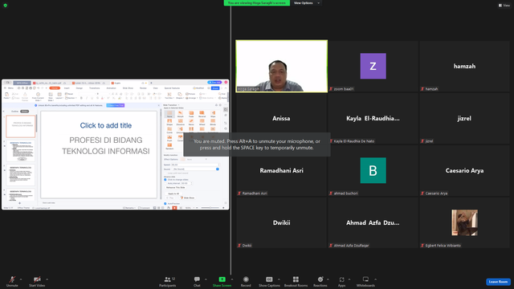Start Video from the Zoom toolbar
514x289 pixels.
coord(37,281)
